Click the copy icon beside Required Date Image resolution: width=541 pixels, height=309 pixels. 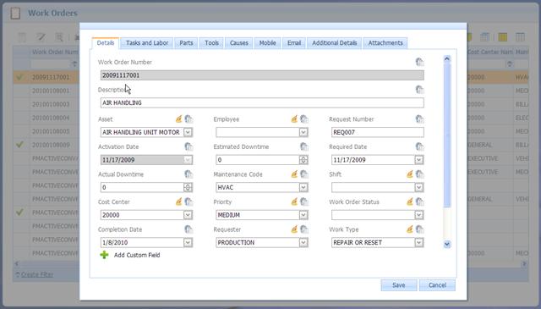[419, 146]
